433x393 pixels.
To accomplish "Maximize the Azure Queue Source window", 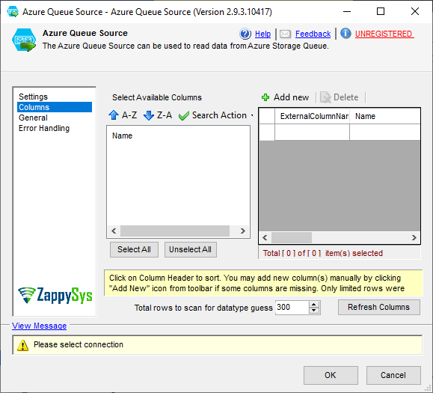I will (381, 12).
